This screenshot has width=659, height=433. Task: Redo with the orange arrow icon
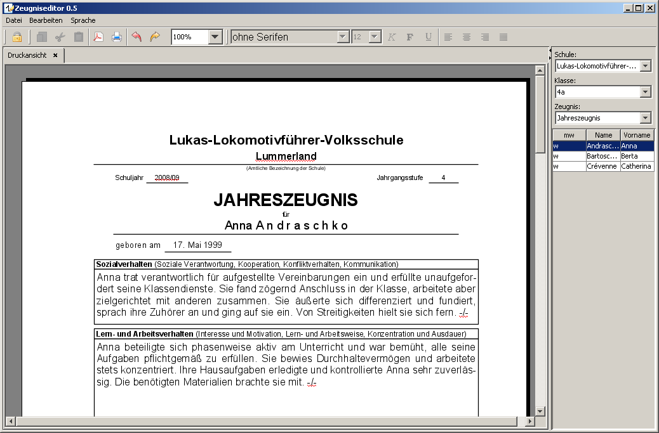click(x=155, y=37)
